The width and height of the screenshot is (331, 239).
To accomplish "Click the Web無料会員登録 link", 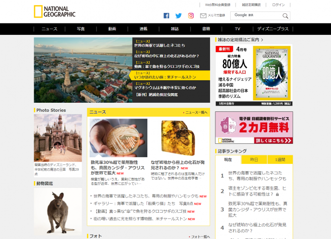I will (x=218, y=5).
